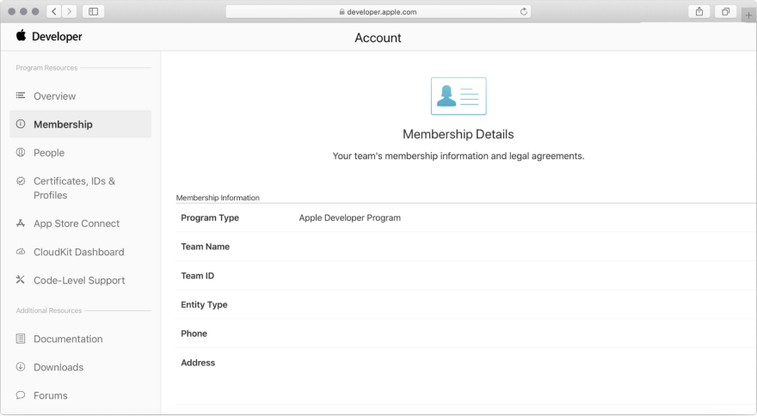Image resolution: width=757 pixels, height=416 pixels.
Task: Click the Forums speech bubble icon
Action: click(21, 395)
